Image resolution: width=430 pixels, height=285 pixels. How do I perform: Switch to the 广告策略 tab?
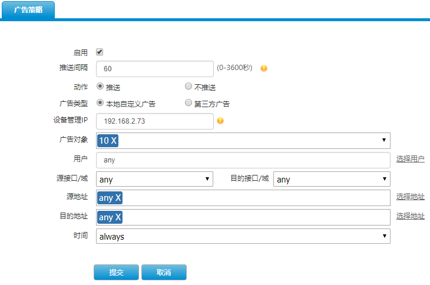28,10
